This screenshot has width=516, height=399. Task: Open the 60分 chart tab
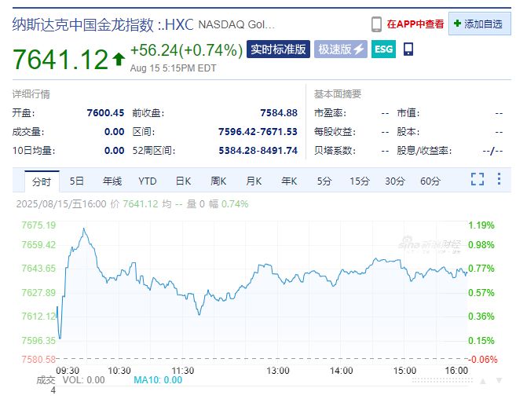click(430, 181)
